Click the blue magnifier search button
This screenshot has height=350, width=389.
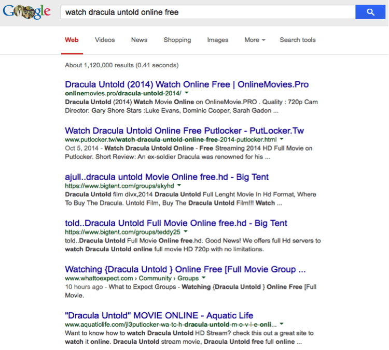click(370, 12)
